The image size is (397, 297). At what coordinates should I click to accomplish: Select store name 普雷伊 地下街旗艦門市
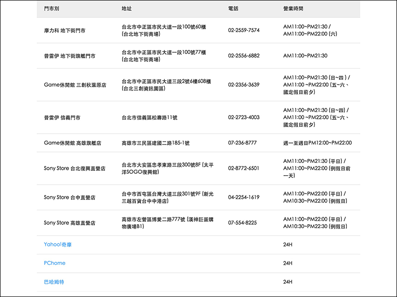point(69,56)
